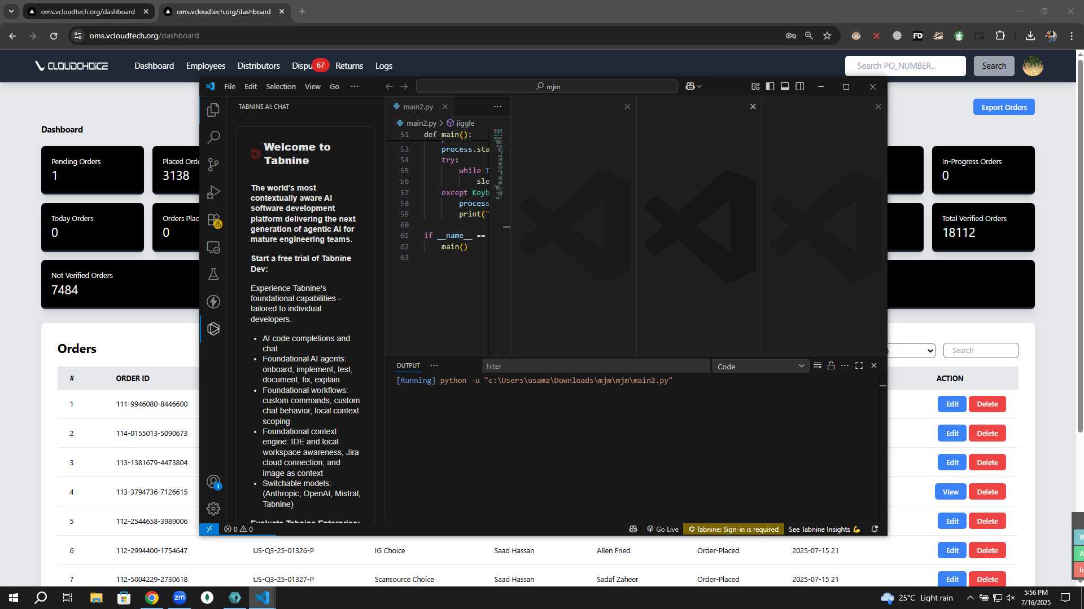Open the View menu in VS Code
Screen dimensions: 1084x609
point(312,86)
